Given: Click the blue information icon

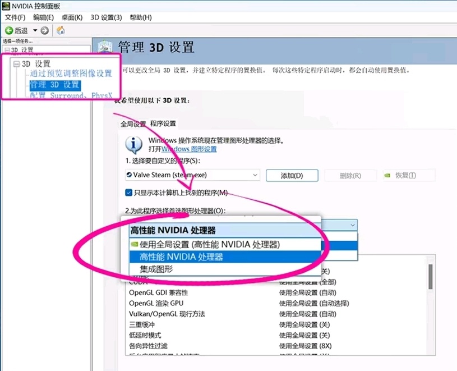Looking at the screenshot, I should coord(133,144).
